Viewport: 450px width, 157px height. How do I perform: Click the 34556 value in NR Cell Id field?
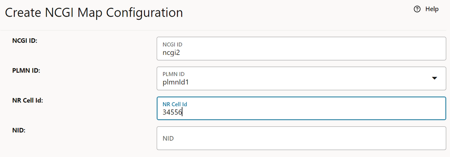pyautogui.click(x=172, y=112)
